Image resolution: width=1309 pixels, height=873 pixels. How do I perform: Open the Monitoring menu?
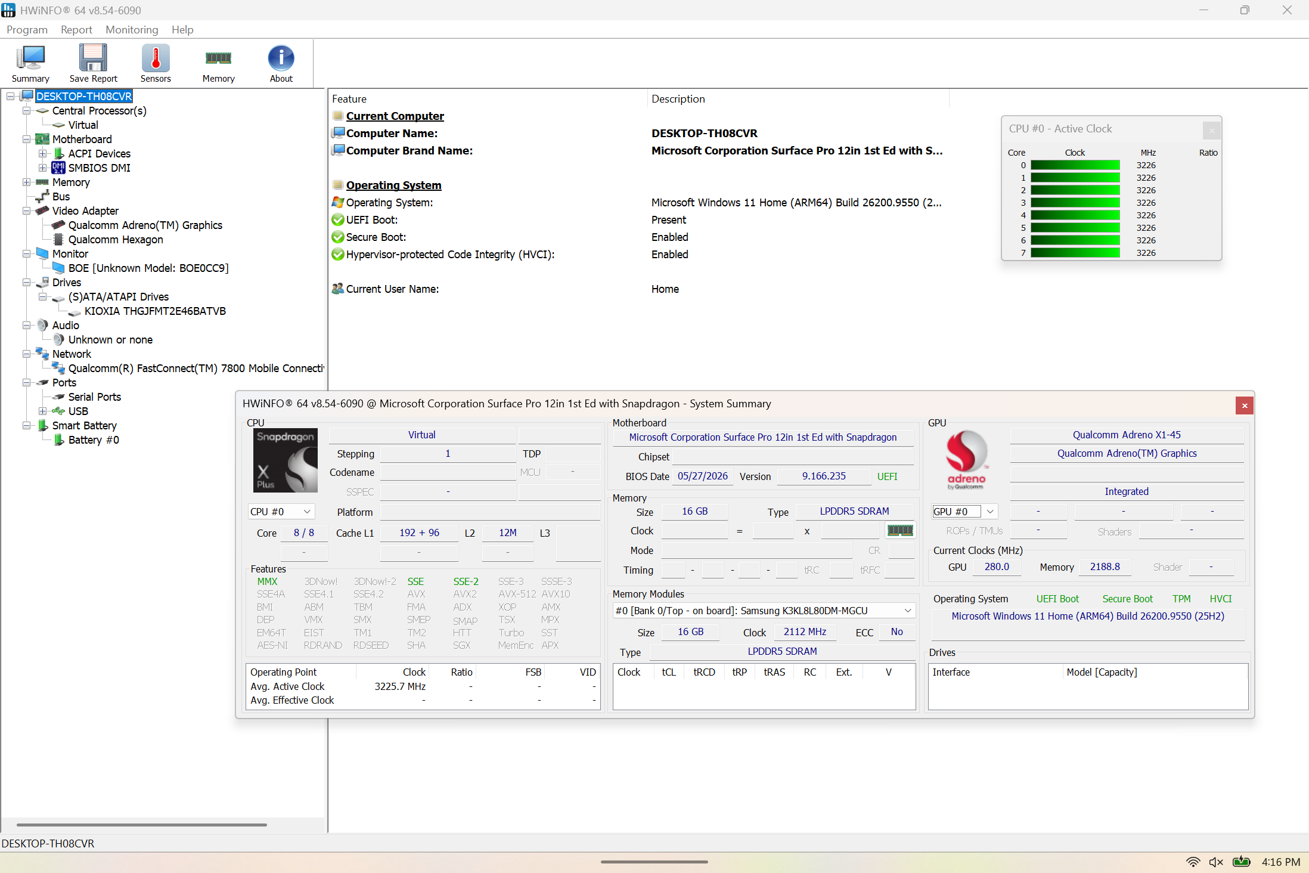132,29
